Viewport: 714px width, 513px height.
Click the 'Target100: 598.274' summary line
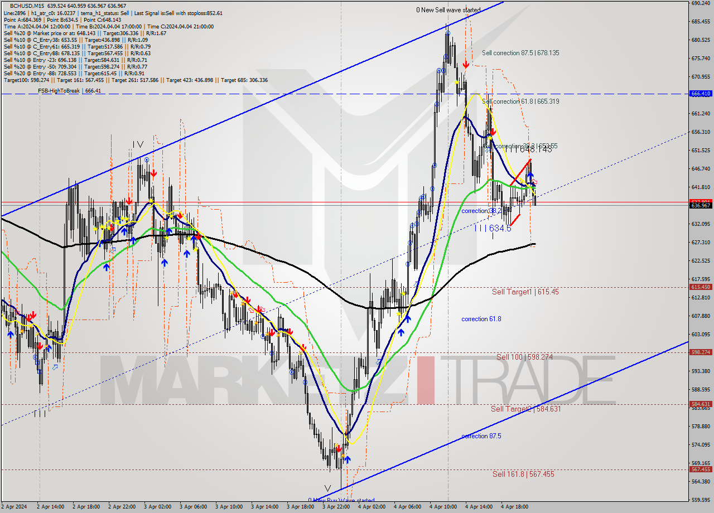pos(136,80)
